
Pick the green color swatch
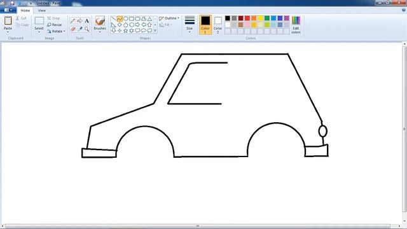coord(267,18)
